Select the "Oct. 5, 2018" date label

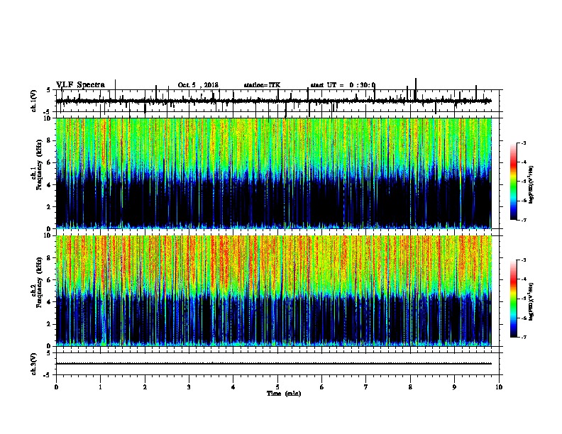point(198,85)
